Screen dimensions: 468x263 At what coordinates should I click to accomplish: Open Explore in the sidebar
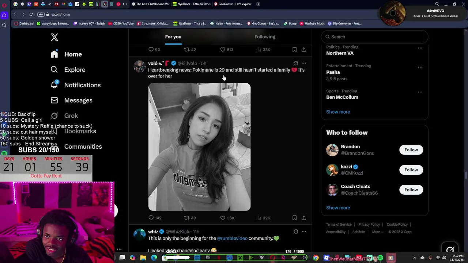coord(68,69)
